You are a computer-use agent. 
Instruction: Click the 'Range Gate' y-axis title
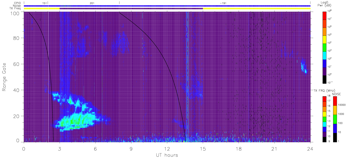coord(4,77)
